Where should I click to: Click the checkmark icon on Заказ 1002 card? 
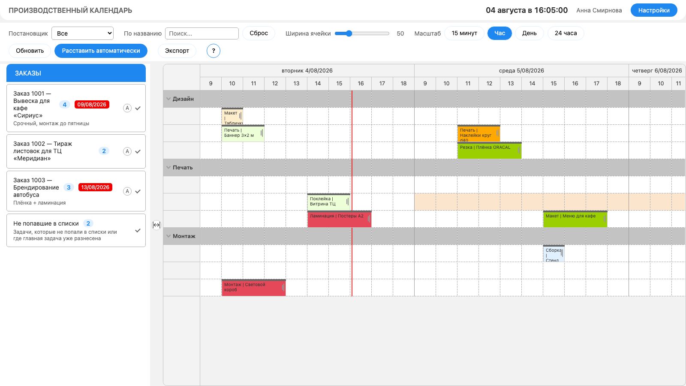pyautogui.click(x=138, y=151)
